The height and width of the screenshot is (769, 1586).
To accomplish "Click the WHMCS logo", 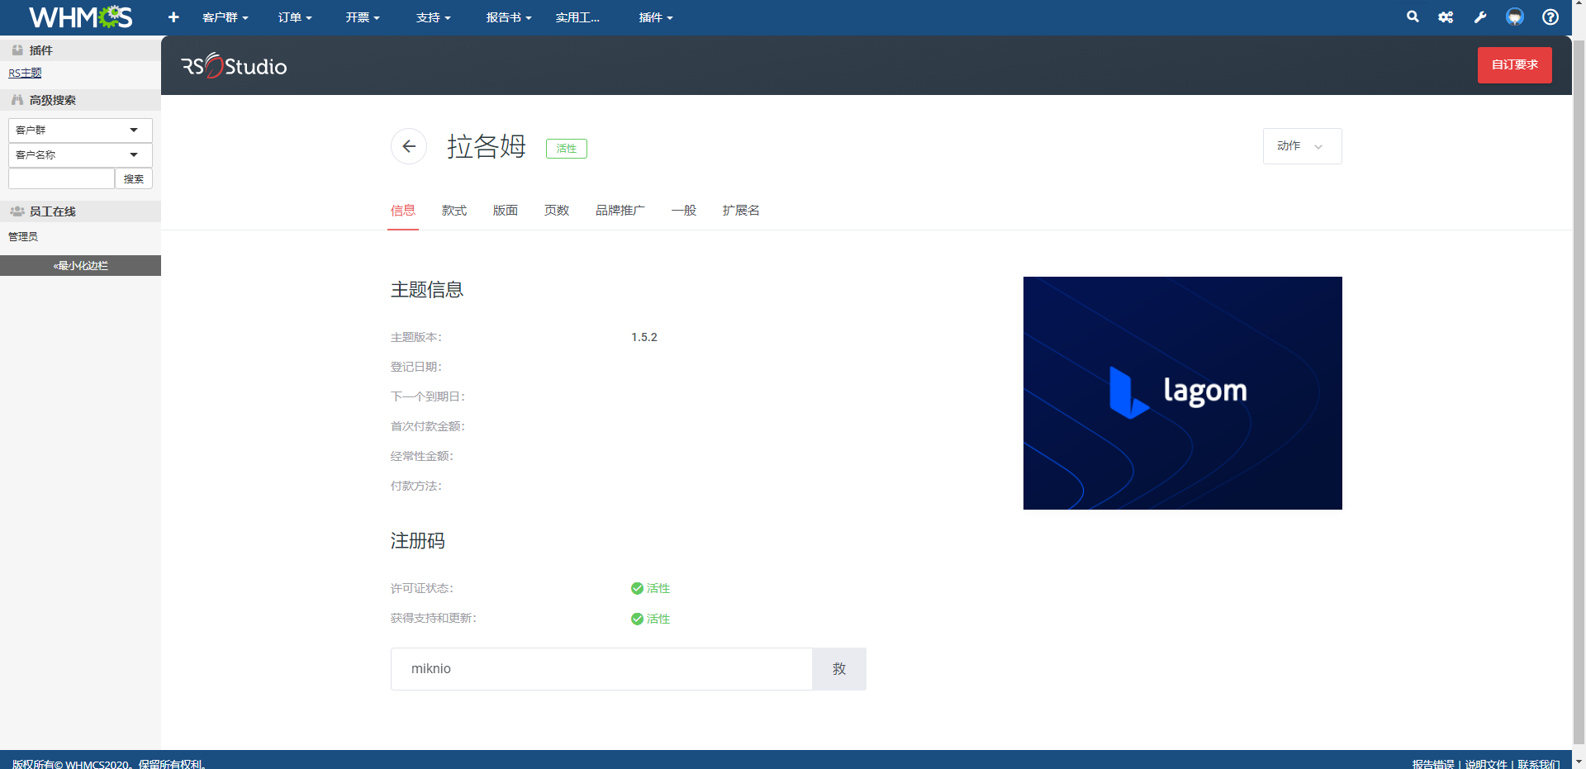I will click(x=80, y=17).
